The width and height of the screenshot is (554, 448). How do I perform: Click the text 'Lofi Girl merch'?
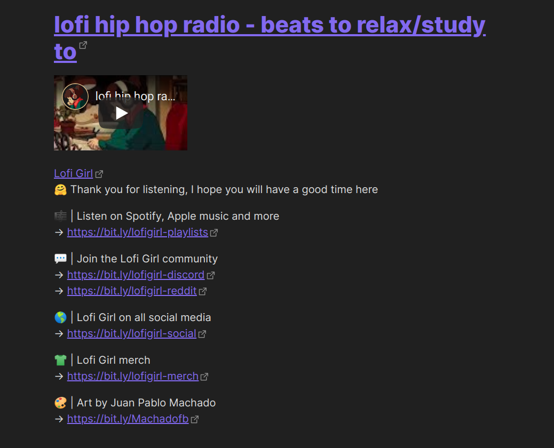pos(113,360)
